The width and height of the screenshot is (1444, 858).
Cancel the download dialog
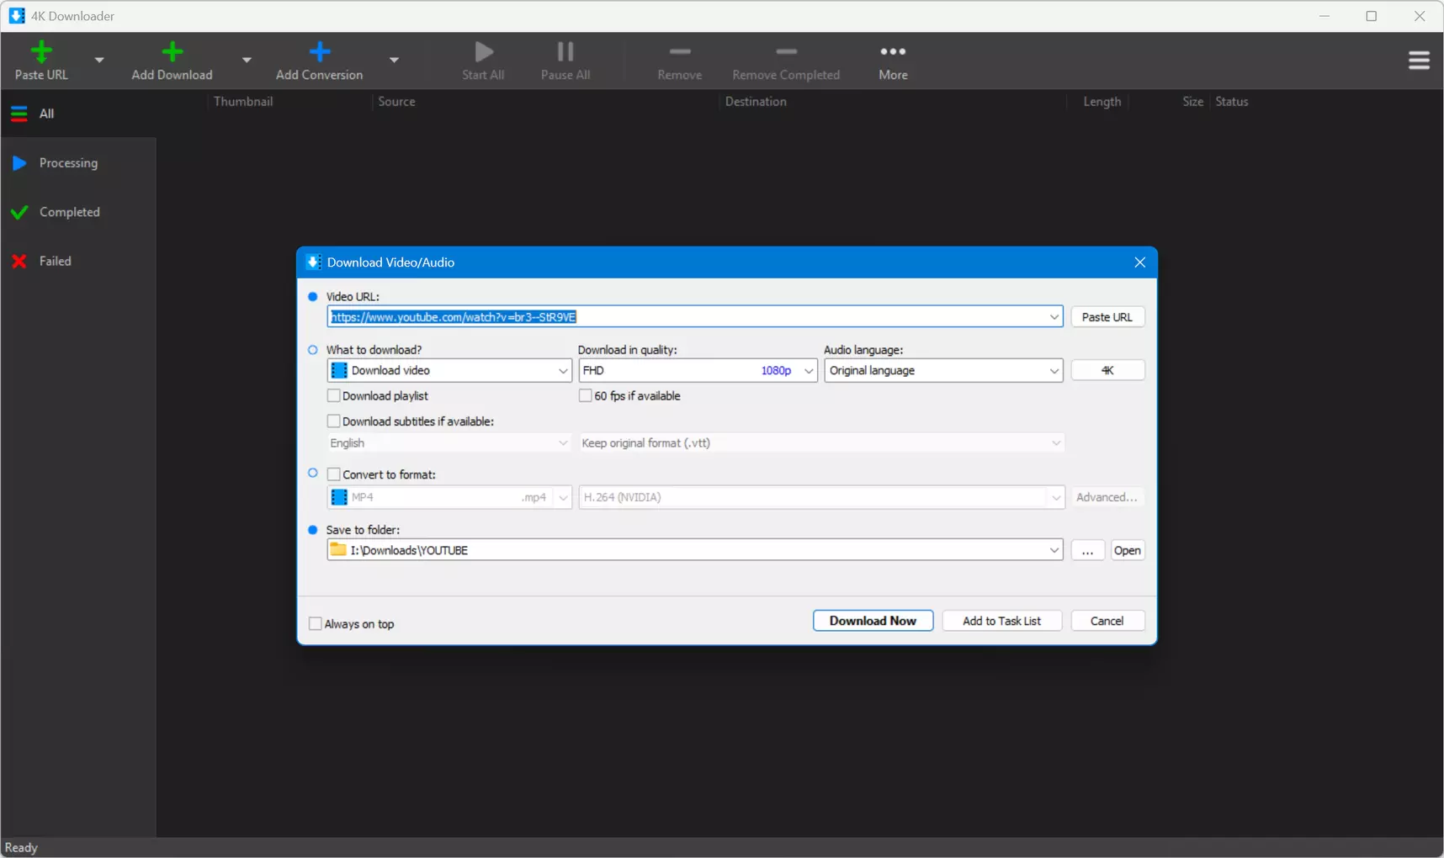point(1107,621)
